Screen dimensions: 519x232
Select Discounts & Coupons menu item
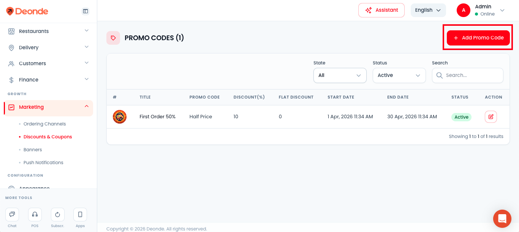47,137
